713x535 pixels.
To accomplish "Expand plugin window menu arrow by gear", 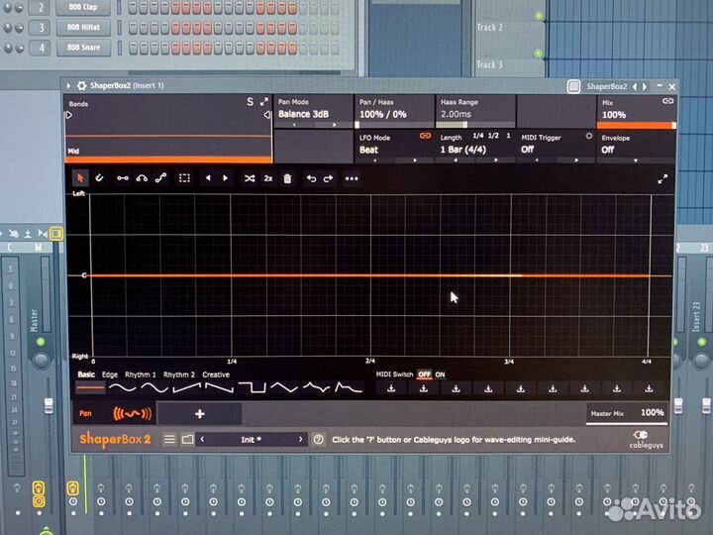I will point(68,85).
